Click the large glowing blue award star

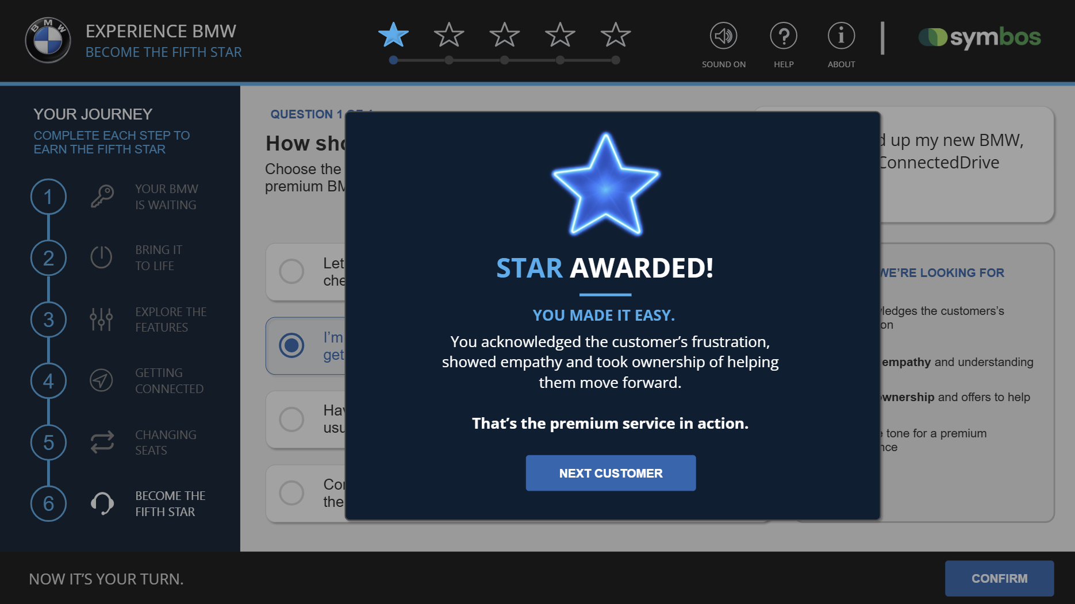tap(605, 185)
